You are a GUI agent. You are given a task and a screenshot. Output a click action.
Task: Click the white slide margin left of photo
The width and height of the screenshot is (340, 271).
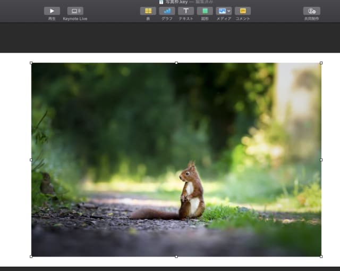pyautogui.click(x=15, y=160)
